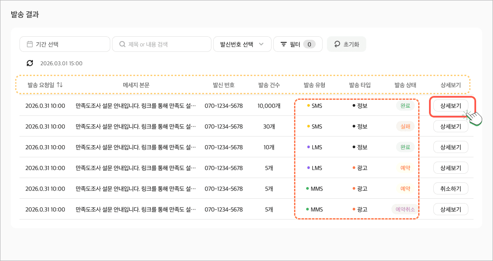
Task: Click the 070-1234-5678 number in the 10개 row
Action: coord(224,147)
